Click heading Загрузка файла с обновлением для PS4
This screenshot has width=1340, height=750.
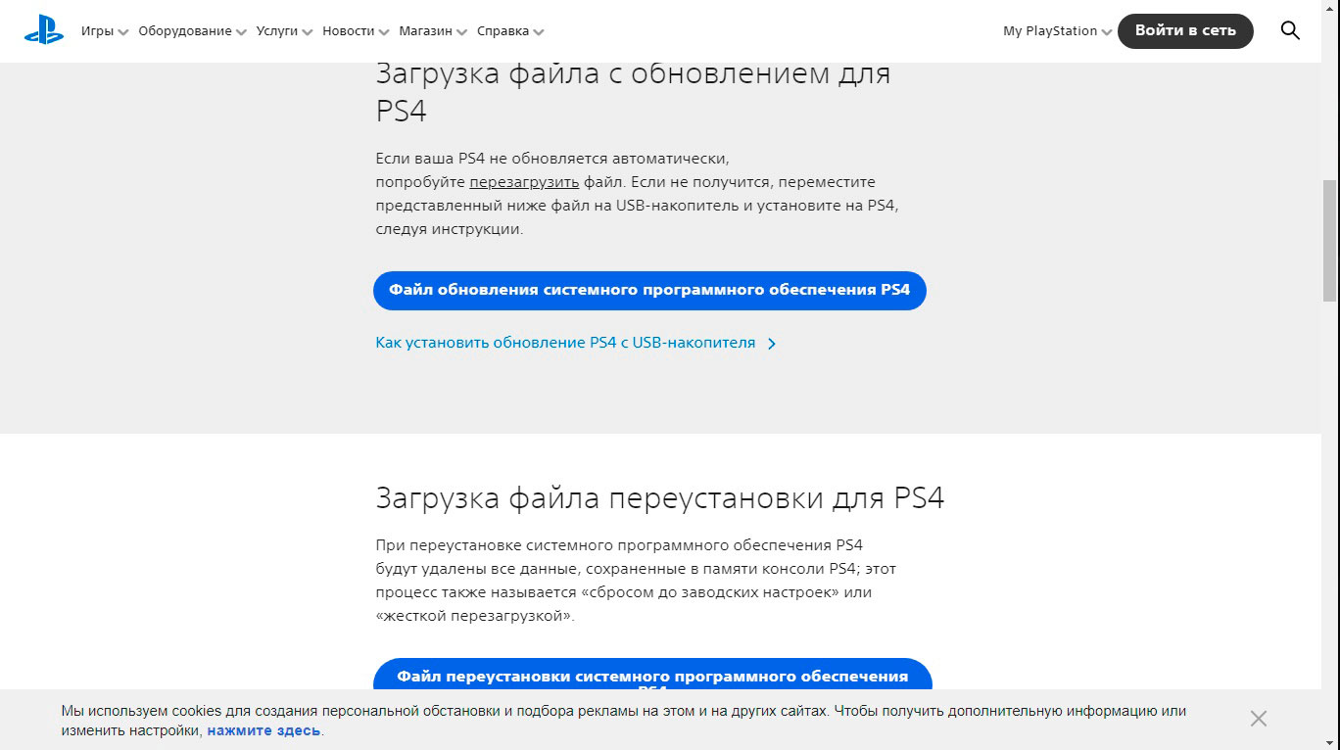click(x=634, y=92)
